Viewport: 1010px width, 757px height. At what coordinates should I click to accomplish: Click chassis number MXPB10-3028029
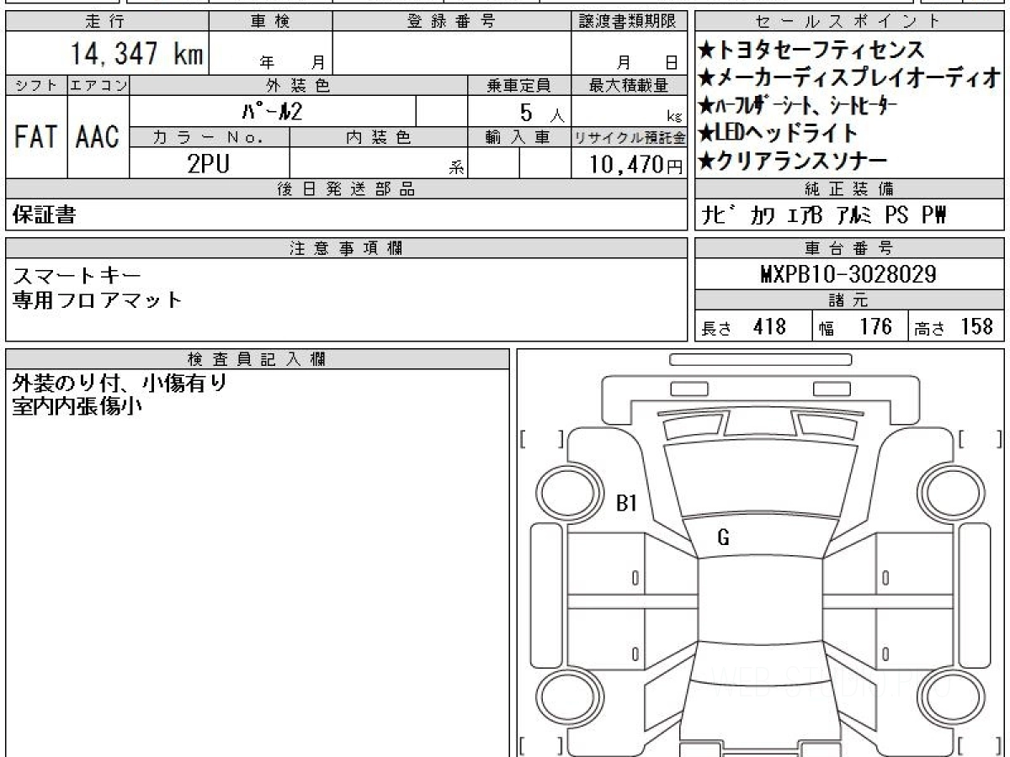[x=848, y=275]
